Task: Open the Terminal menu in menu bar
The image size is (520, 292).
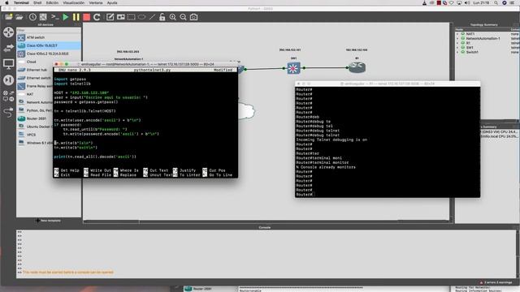Action: (x=21, y=2)
